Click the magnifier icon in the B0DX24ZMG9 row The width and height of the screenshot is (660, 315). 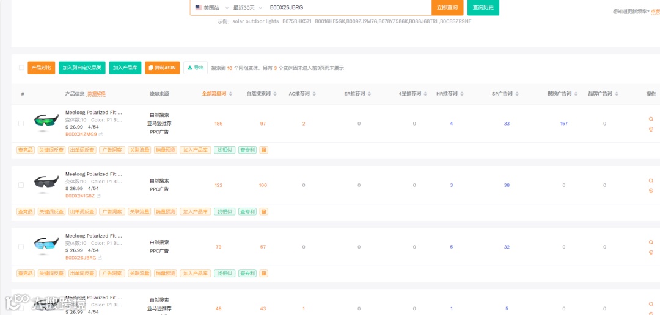point(651,119)
